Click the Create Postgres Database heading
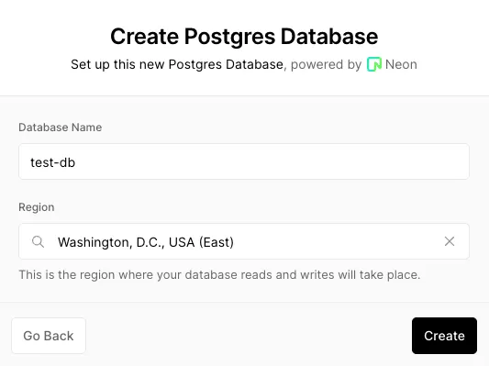The width and height of the screenshot is (489, 366). (244, 37)
